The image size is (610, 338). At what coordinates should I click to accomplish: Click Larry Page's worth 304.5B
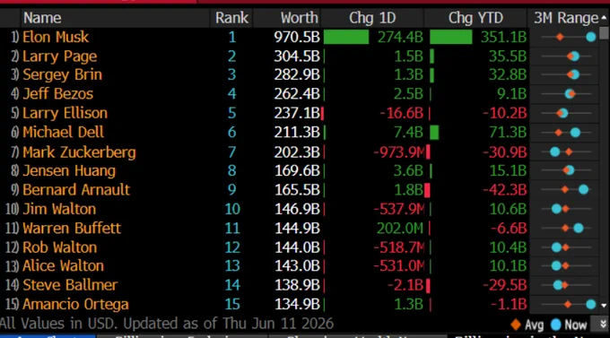297,56
